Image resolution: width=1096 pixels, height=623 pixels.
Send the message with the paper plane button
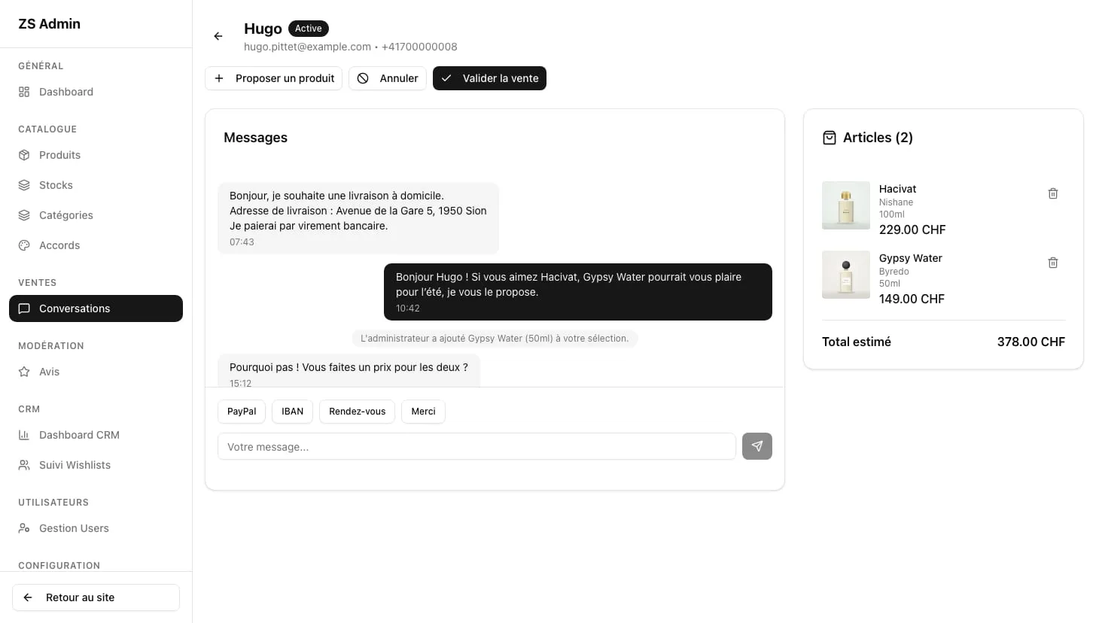click(757, 446)
